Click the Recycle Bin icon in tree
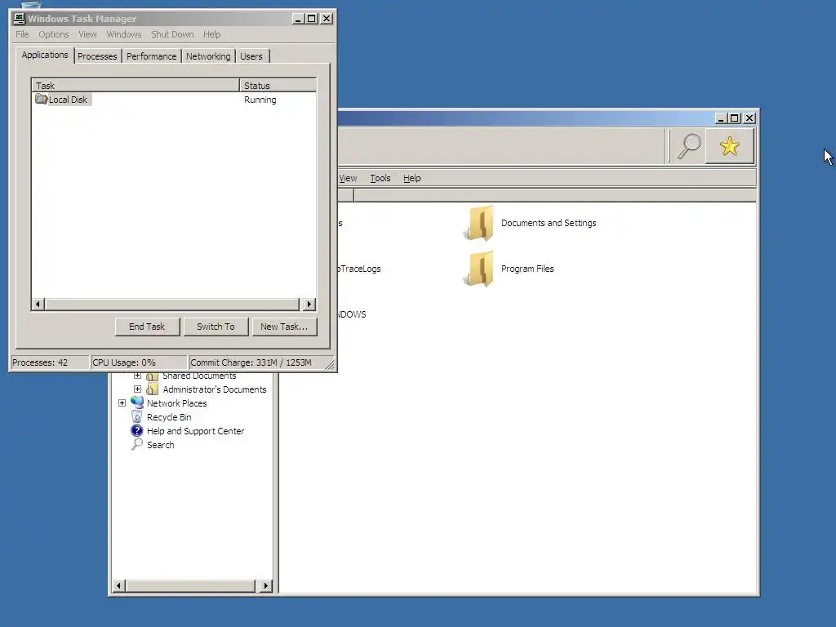The width and height of the screenshot is (836, 627). (x=137, y=416)
